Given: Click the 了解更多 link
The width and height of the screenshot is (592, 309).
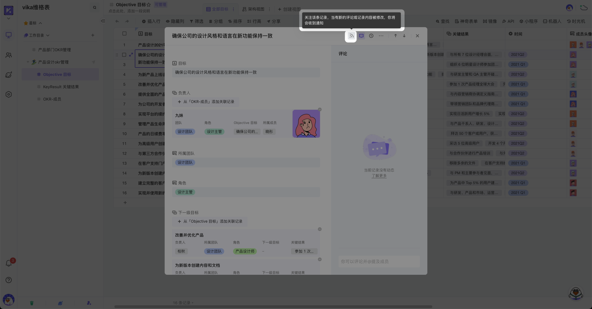Looking at the screenshot, I should 379,176.
